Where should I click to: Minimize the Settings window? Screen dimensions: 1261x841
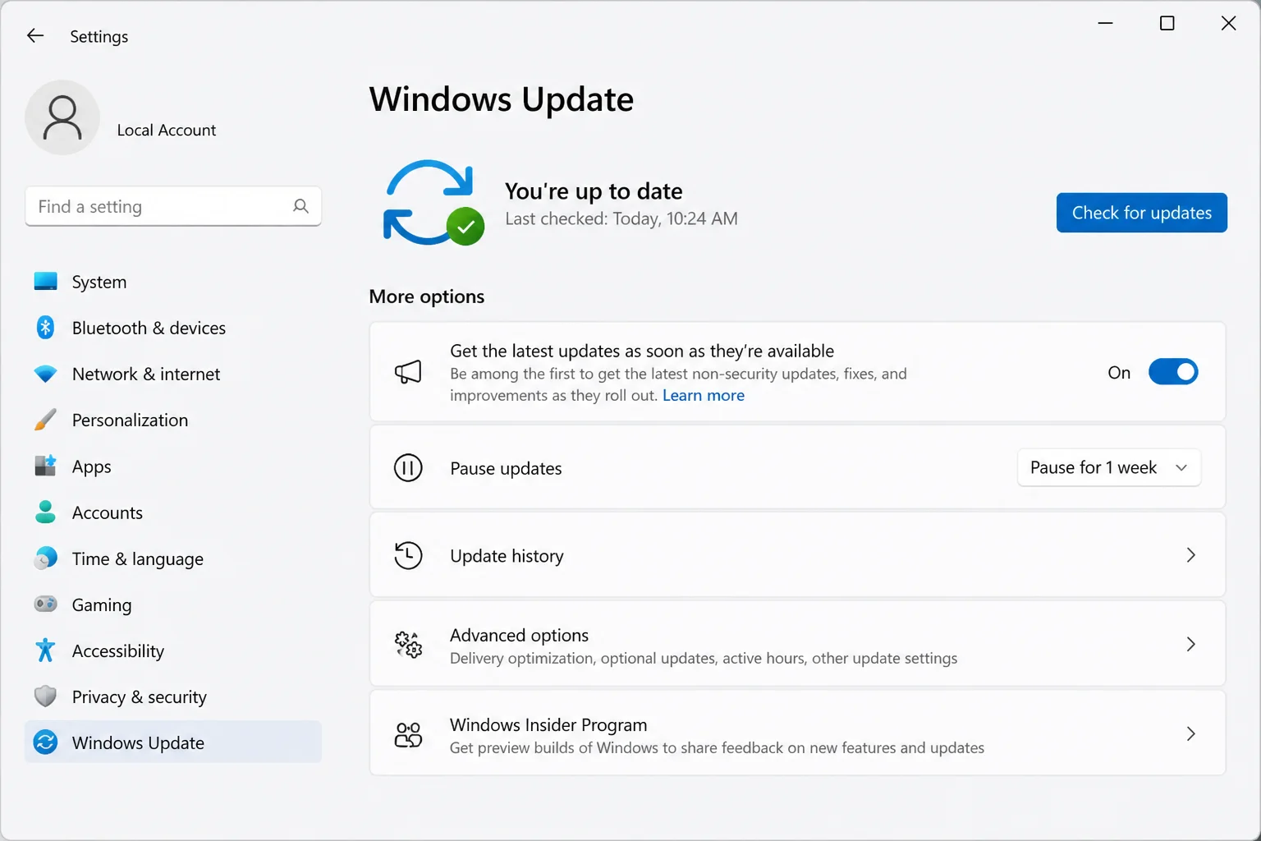(x=1106, y=23)
